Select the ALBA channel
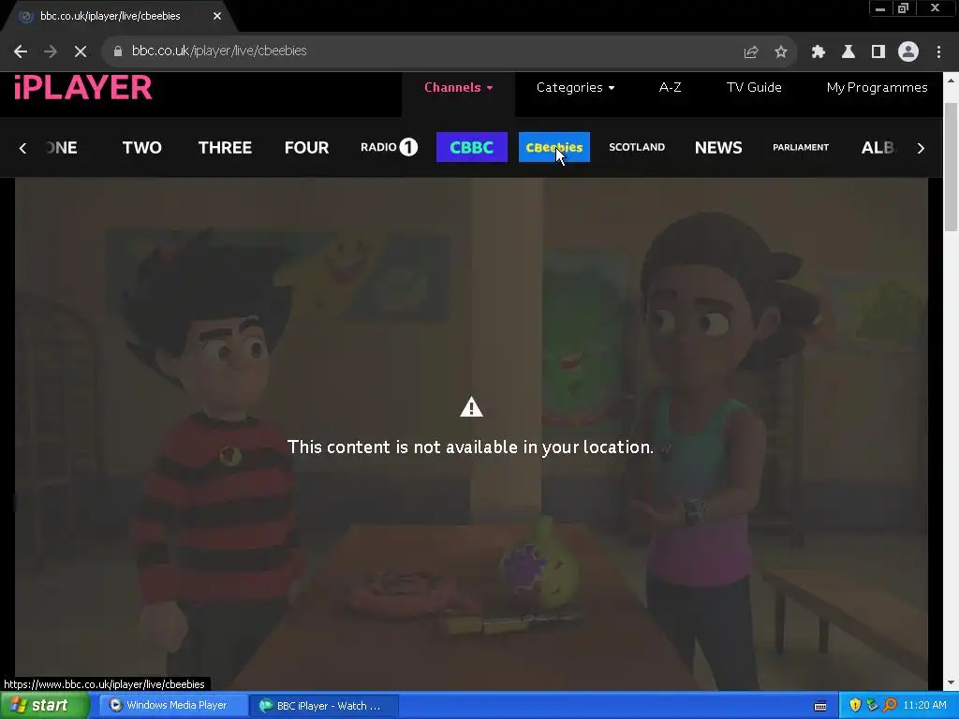959x719 pixels. coord(878,147)
